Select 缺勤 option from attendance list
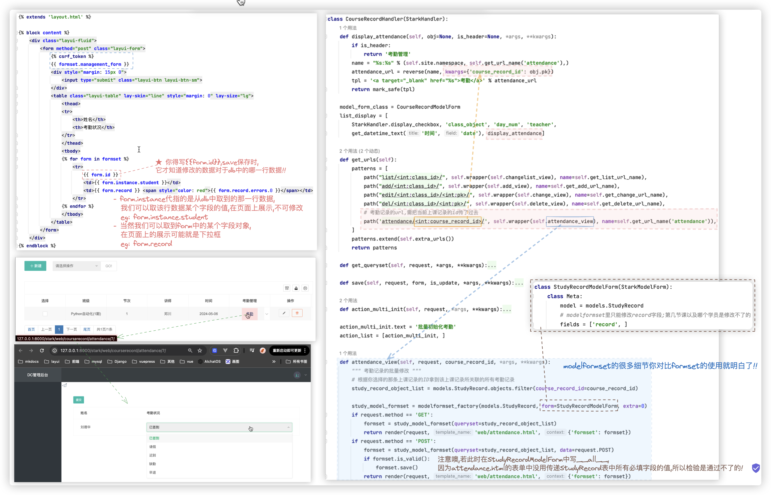Viewport: 771px width, 495px height. [153, 464]
